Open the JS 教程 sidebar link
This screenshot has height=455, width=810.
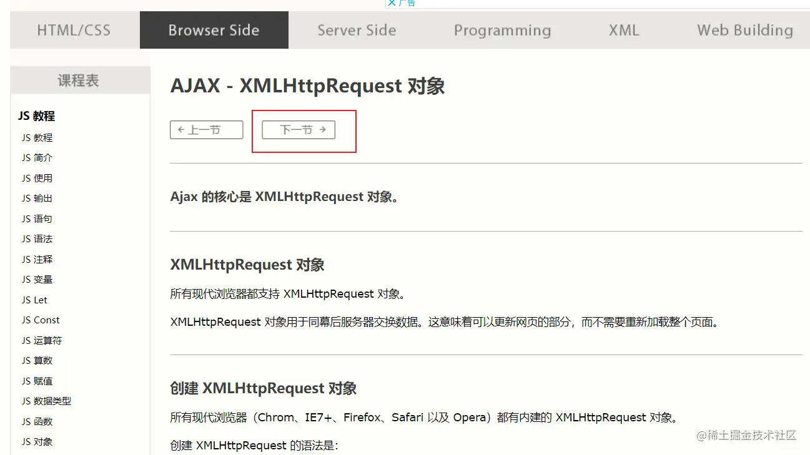37,138
